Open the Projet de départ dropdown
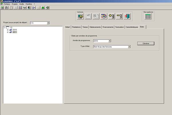The image size is (172, 115). (x=48, y=23)
